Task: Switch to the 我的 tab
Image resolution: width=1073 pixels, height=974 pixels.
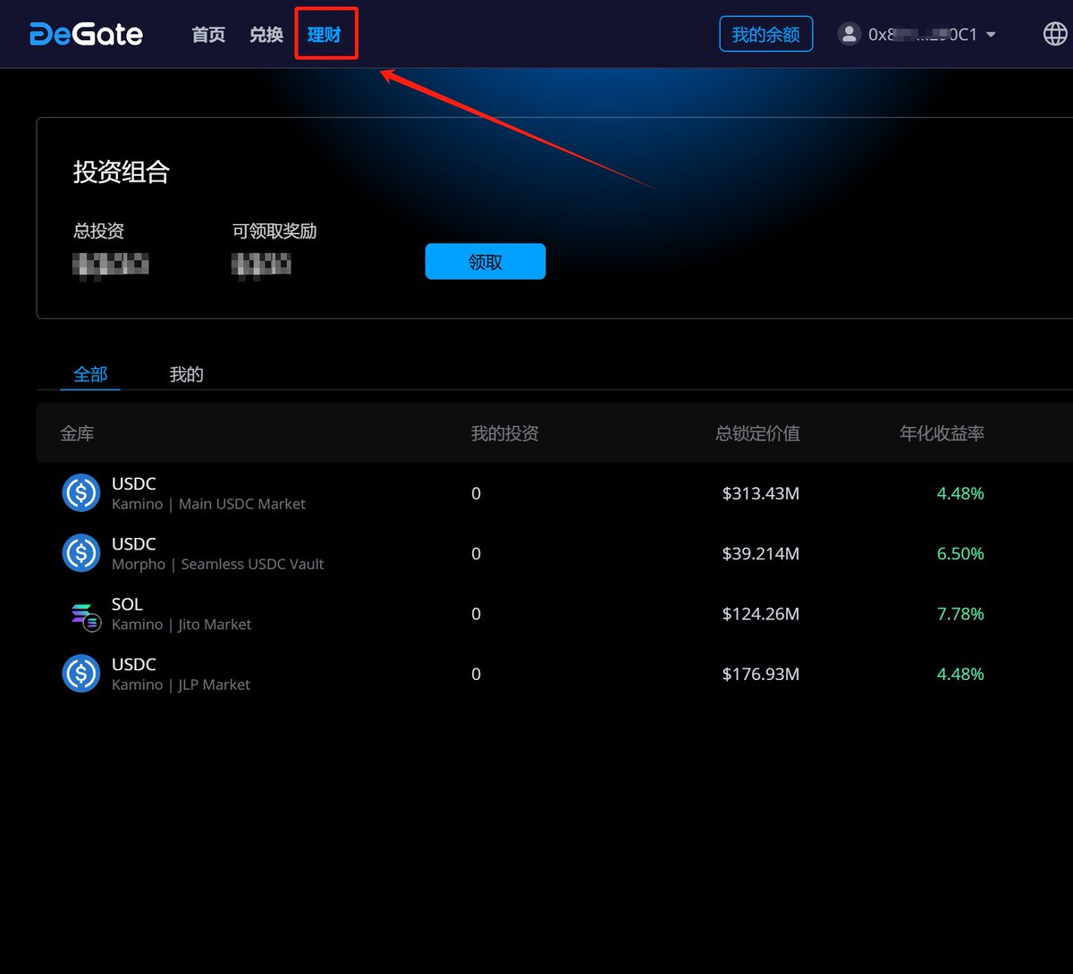Action: [x=187, y=374]
